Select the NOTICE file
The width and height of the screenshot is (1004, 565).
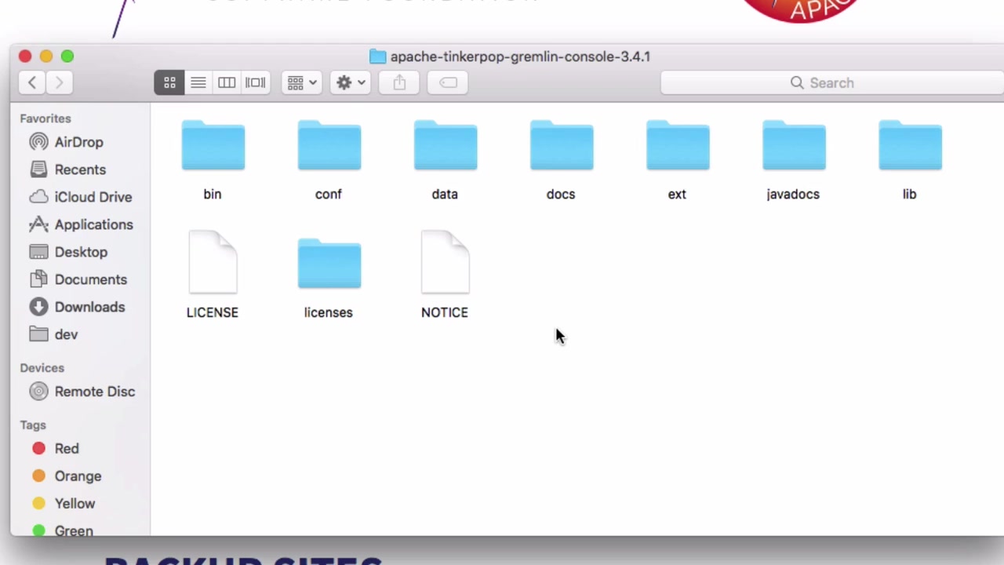point(445,262)
